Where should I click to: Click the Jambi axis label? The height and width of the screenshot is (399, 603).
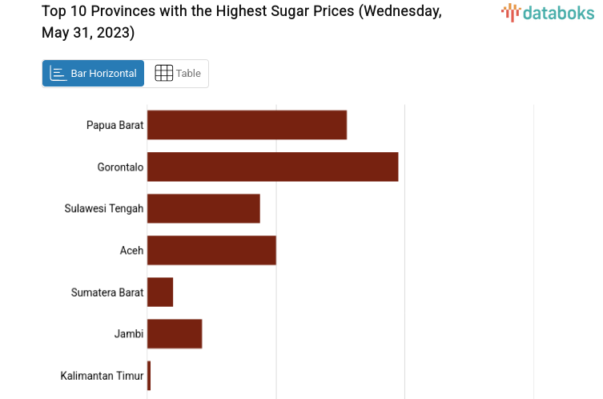[129, 334]
